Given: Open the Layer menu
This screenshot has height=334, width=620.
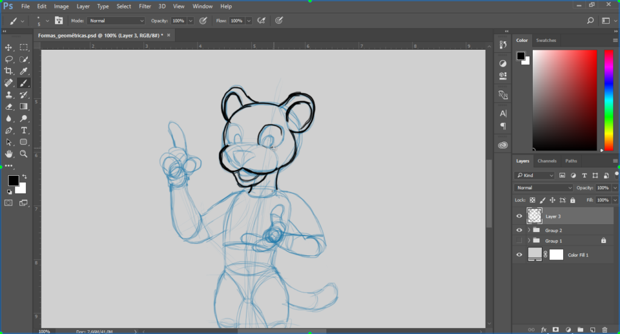Looking at the screenshot, I should click(83, 6).
